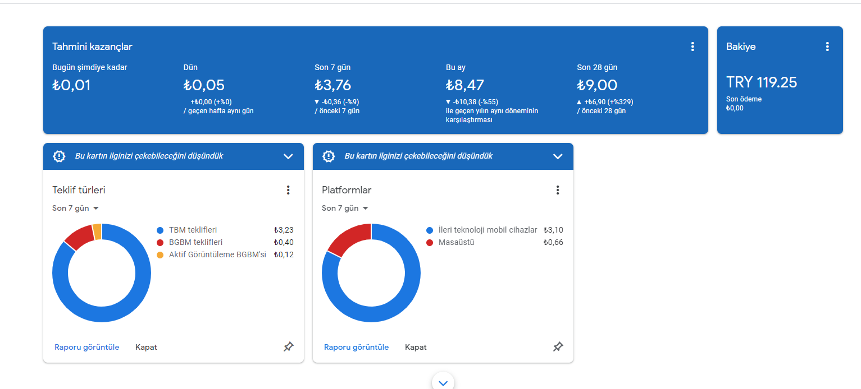Image resolution: width=861 pixels, height=389 pixels.
Task: Click Kapat on the Teklif türleri card
Action: pyautogui.click(x=146, y=347)
